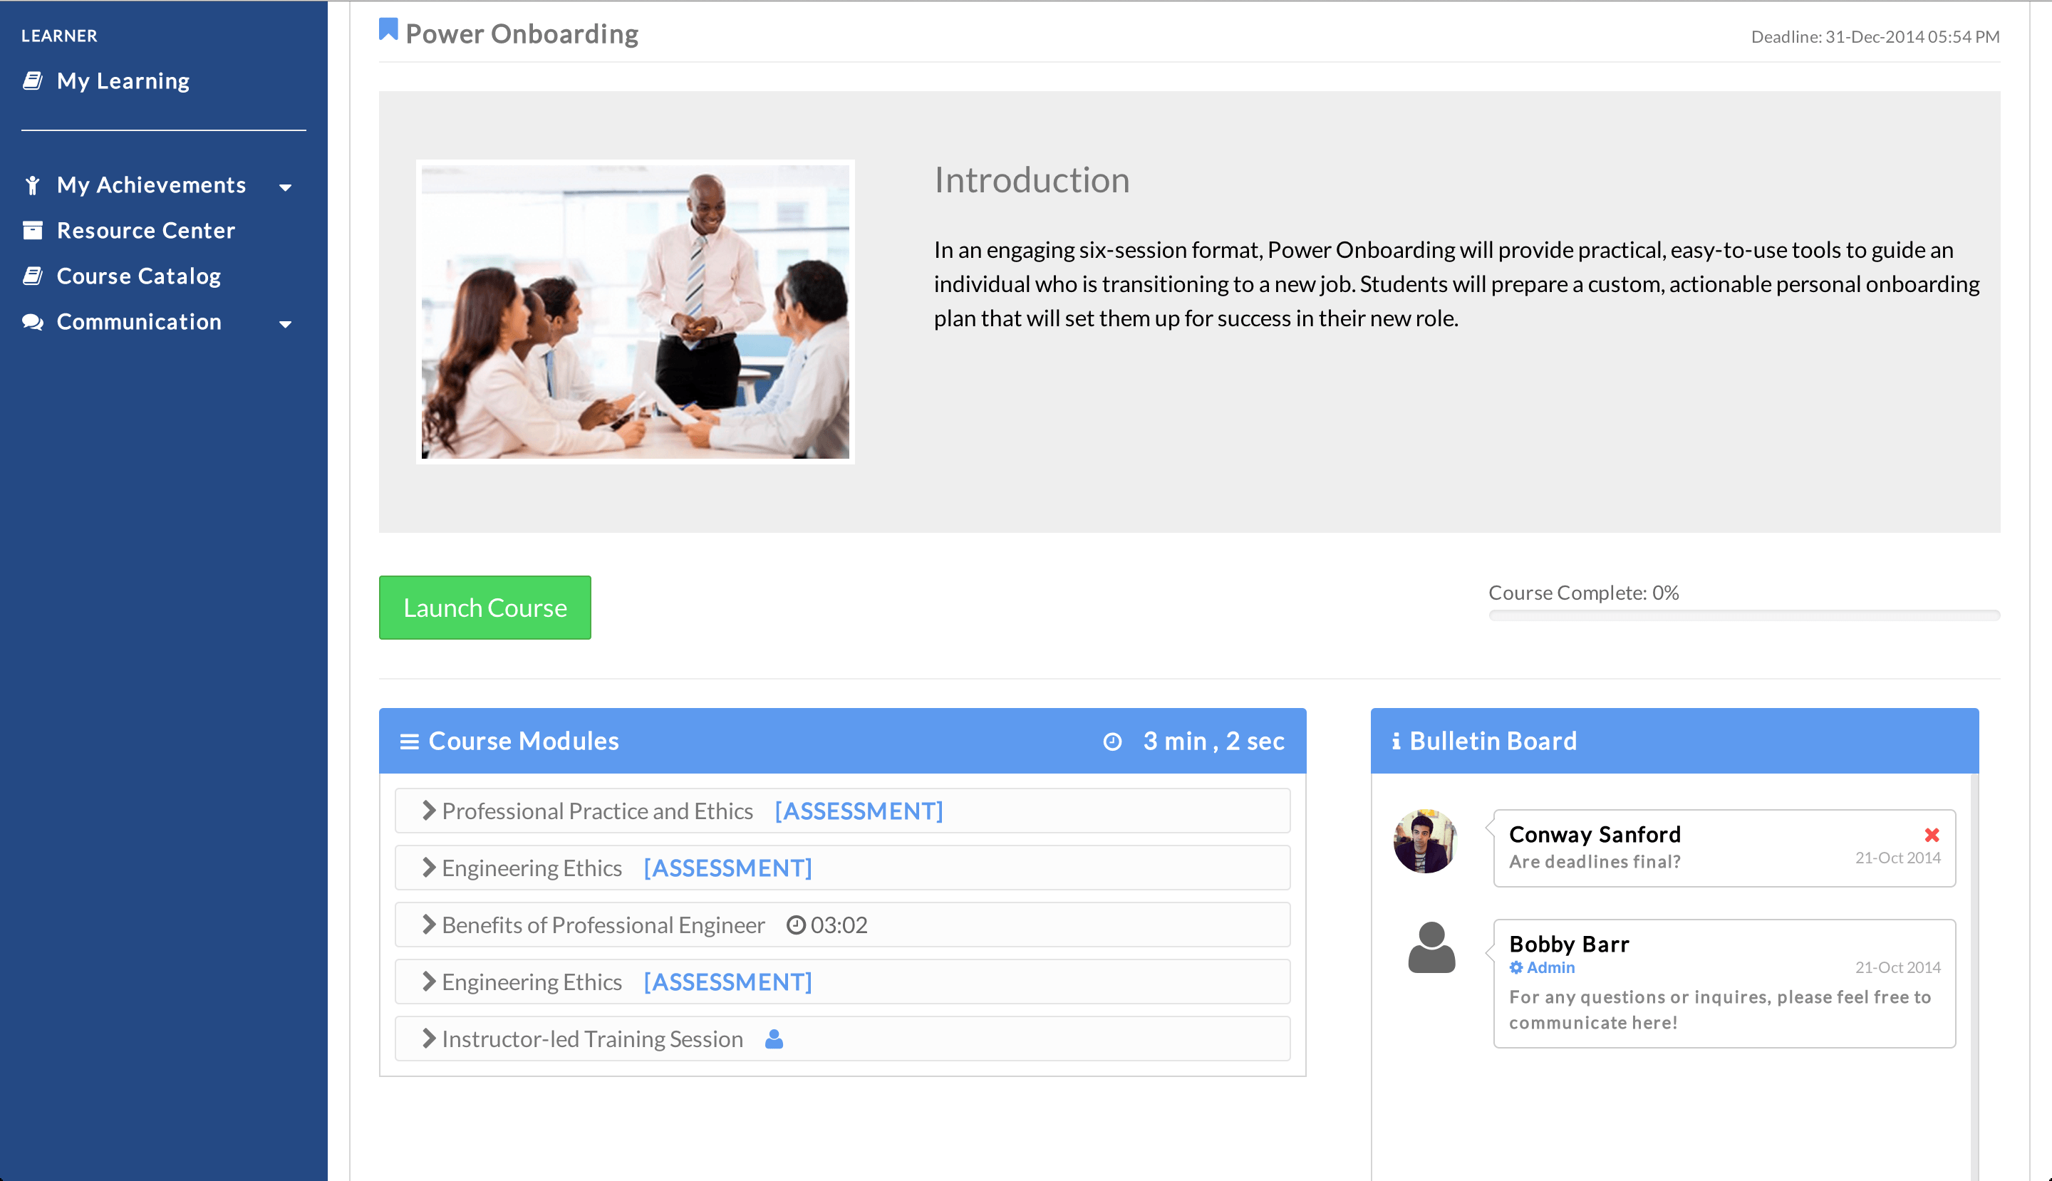Screen dimensions: 2052x1181
Task: Click the Communication chat bubbles icon
Action: (33, 322)
